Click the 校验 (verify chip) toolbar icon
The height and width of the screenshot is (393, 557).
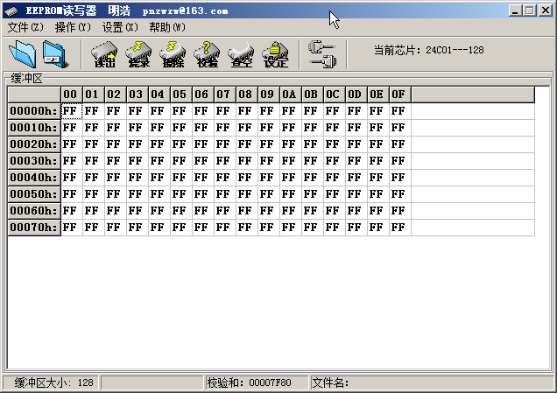207,54
